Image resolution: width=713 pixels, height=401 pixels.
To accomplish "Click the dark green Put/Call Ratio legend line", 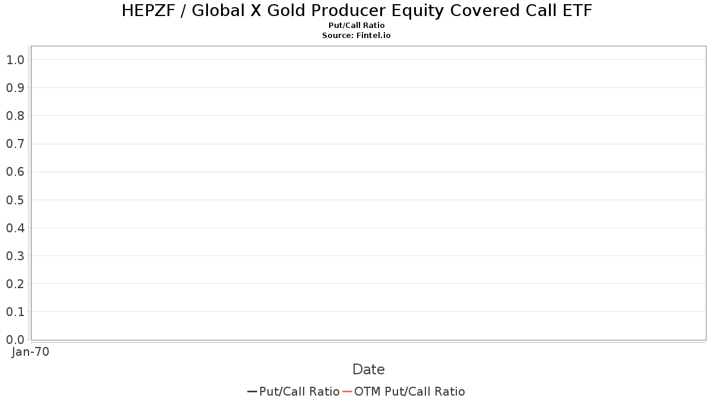I will point(252,391).
